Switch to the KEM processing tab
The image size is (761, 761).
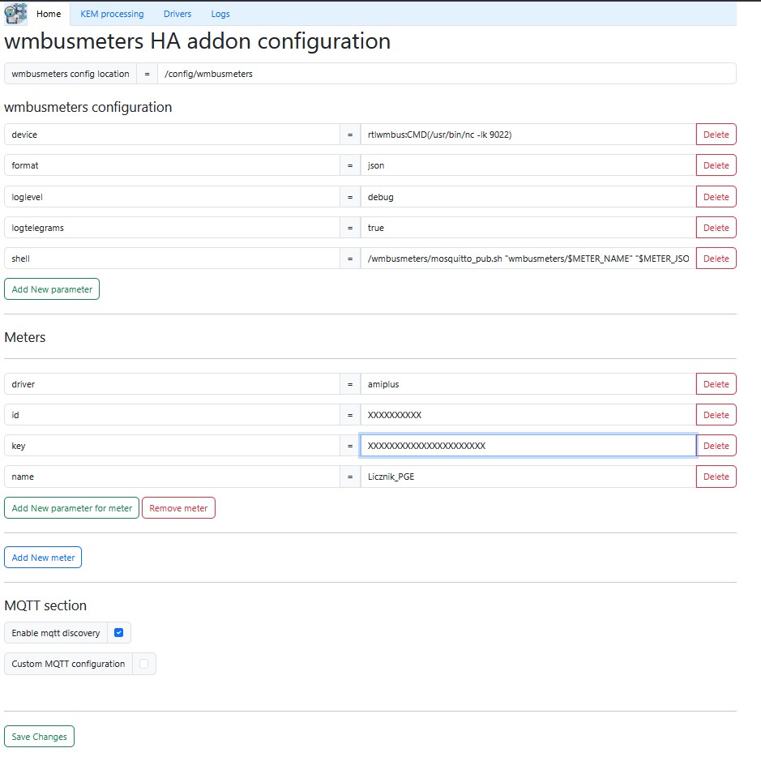(x=112, y=14)
